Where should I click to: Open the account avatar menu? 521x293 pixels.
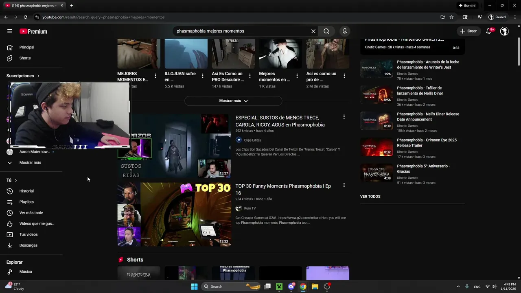504,31
